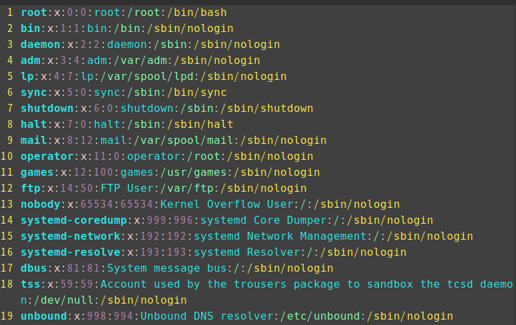Image resolution: width=516 pixels, height=325 pixels.
Task: Click the systemd-coredump username
Action: coord(74,220)
